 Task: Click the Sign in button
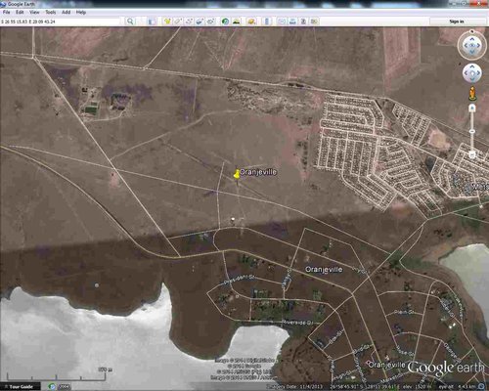[x=457, y=22]
